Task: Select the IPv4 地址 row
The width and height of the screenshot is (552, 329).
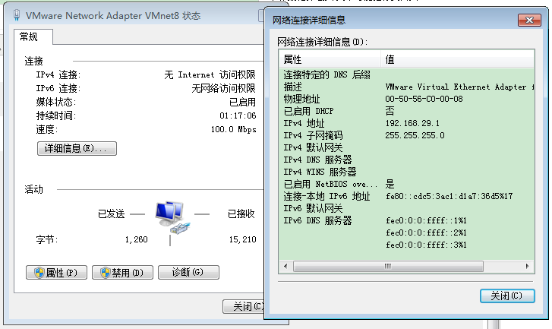Action: pyautogui.click(x=407, y=123)
